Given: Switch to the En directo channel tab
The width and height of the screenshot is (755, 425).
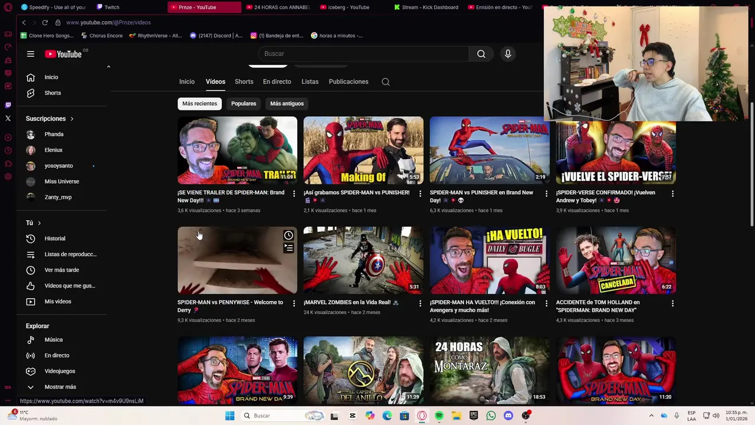Looking at the screenshot, I should click(277, 81).
